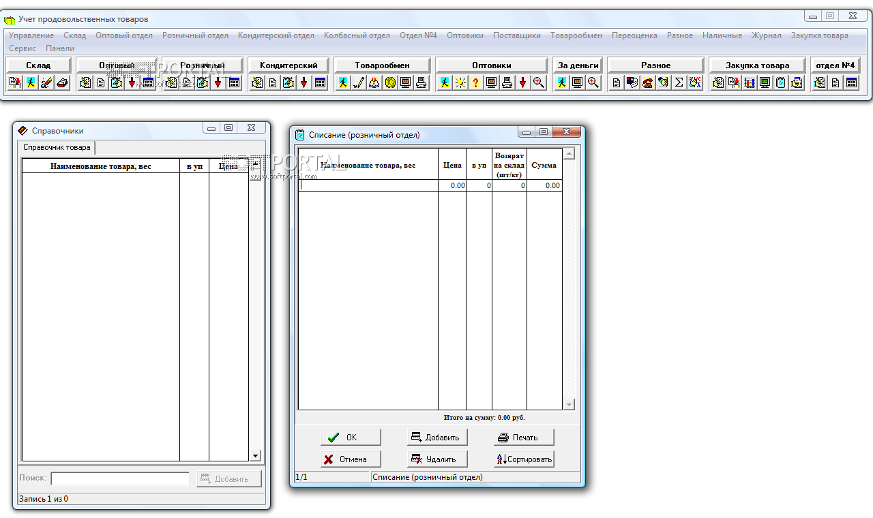
Task: Click the table grid icon under отдел №4
Action: (x=851, y=82)
